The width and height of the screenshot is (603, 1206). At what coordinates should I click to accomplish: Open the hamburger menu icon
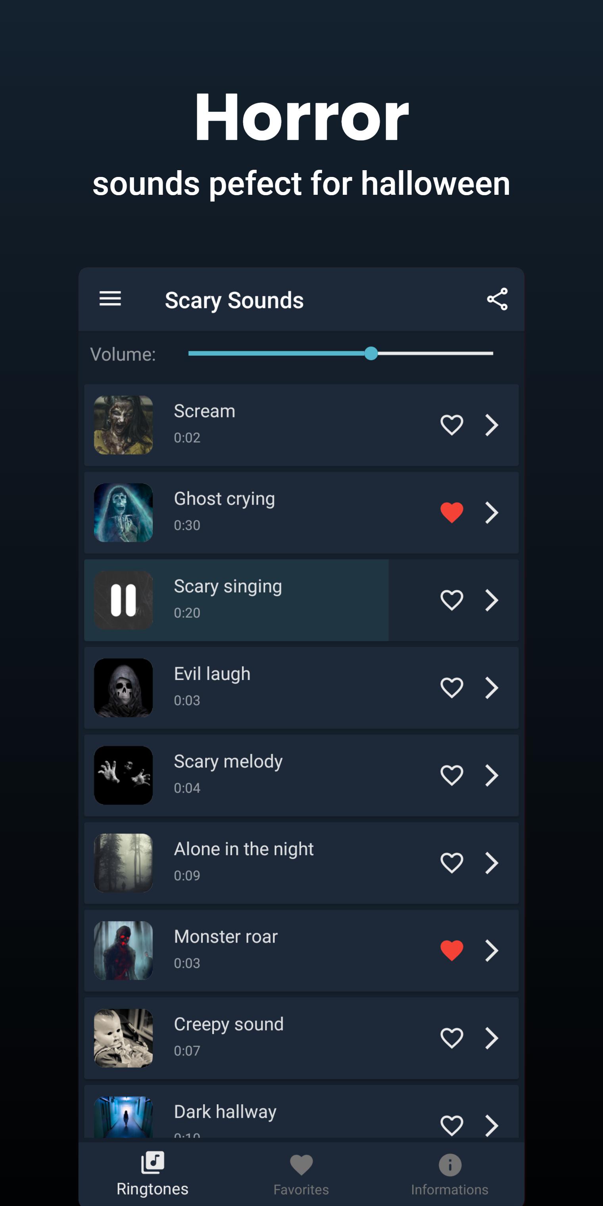[x=110, y=299]
